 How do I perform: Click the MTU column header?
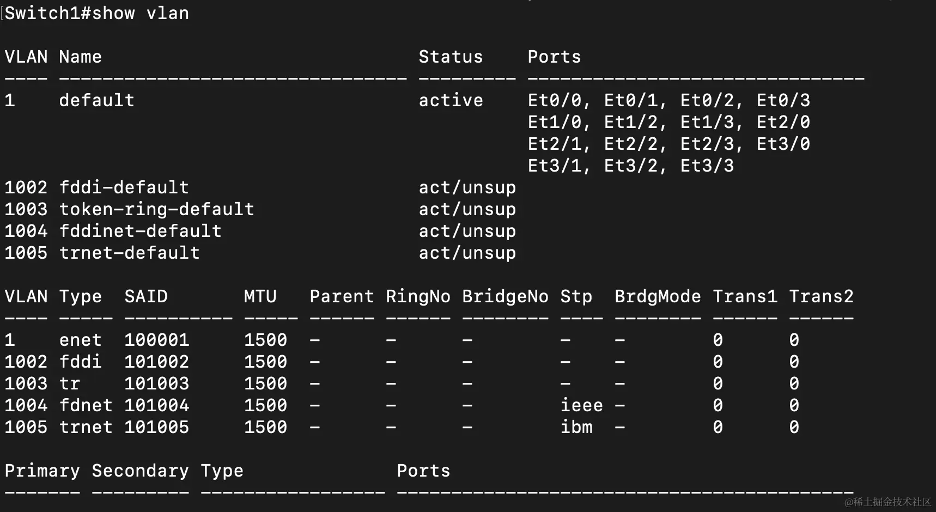point(260,296)
